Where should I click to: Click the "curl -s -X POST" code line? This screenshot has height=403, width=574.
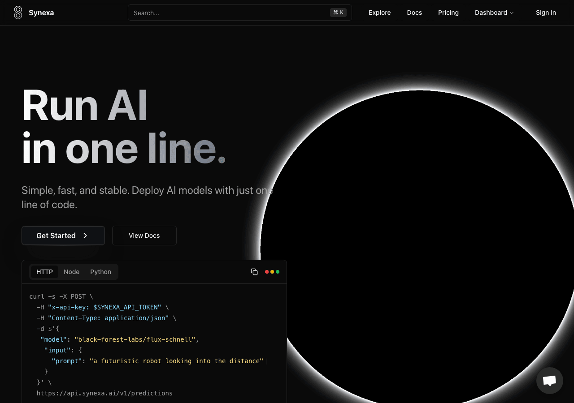tap(61, 296)
